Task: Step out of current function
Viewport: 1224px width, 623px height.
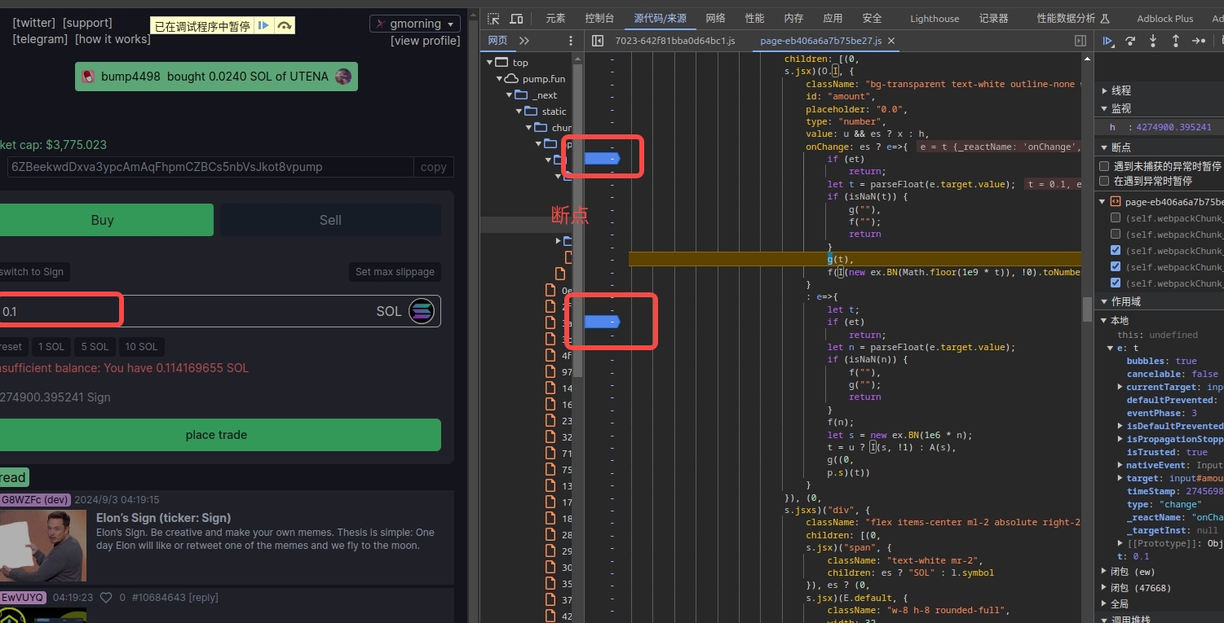Action: [x=1175, y=41]
